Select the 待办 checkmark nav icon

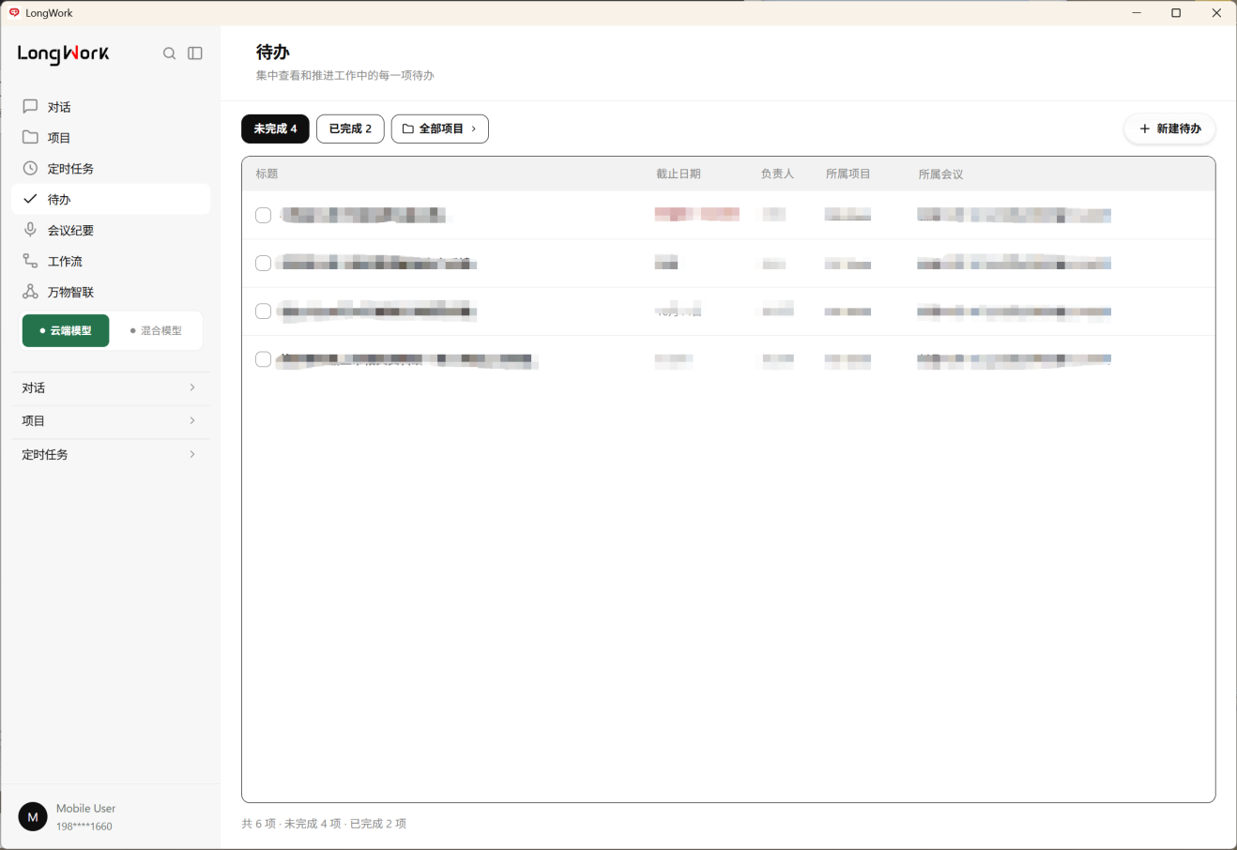(30, 199)
